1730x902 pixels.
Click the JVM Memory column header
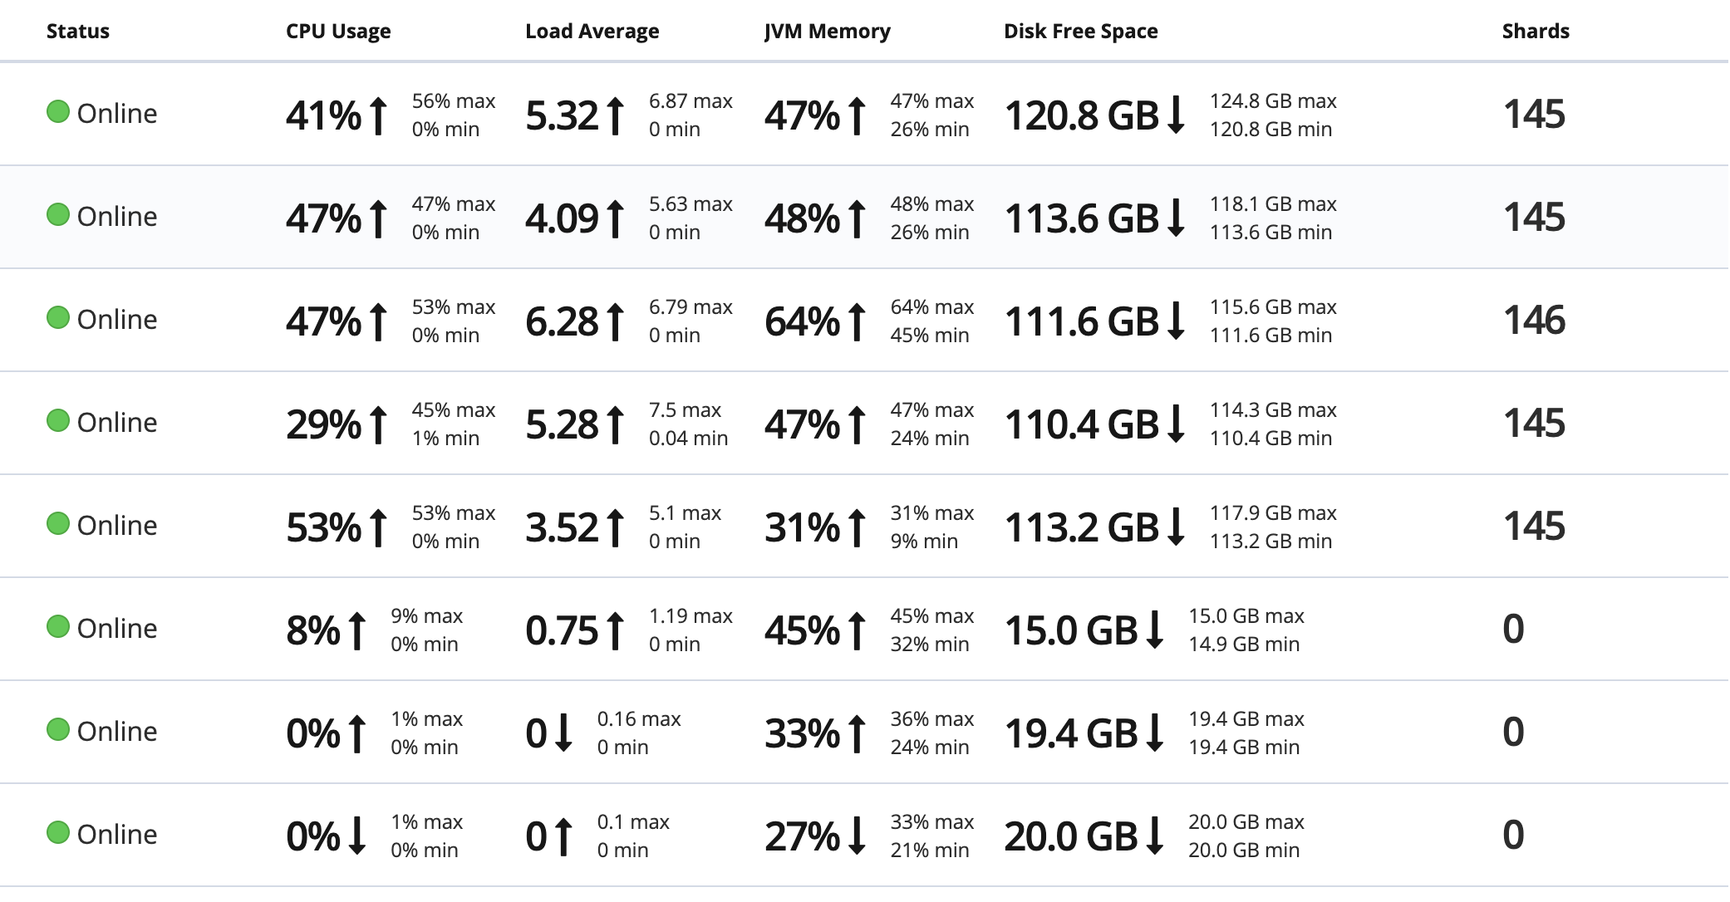828,32
